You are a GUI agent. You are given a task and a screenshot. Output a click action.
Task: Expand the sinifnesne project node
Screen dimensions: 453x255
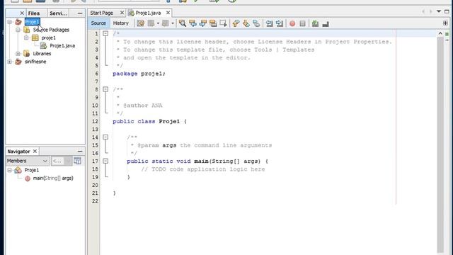point(9,62)
